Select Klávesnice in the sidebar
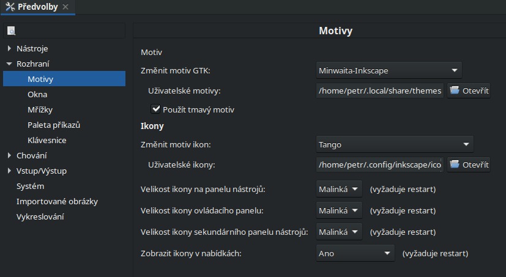The width and height of the screenshot is (506, 277). pyautogui.click(x=47, y=140)
